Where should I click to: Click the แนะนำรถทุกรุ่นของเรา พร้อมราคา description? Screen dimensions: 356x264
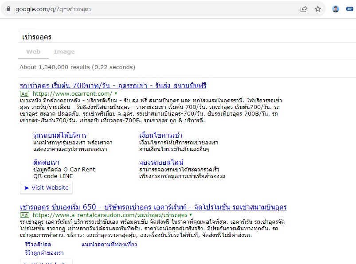(x=73, y=143)
